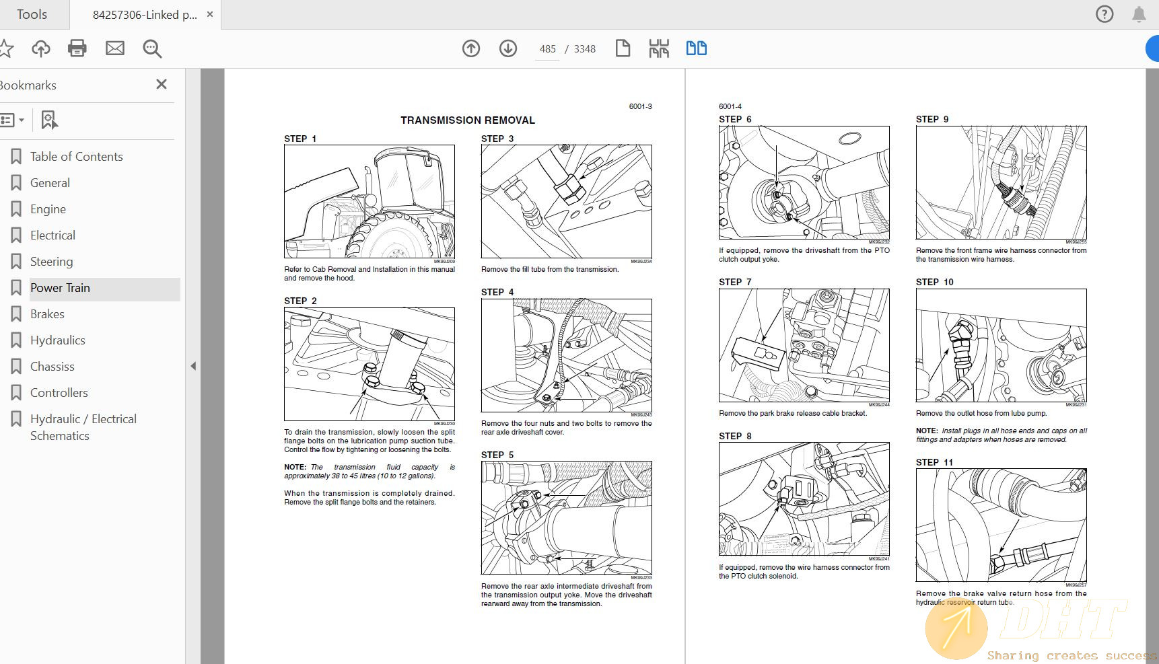Open the Tools tab
The width and height of the screenshot is (1159, 664).
tap(32, 14)
